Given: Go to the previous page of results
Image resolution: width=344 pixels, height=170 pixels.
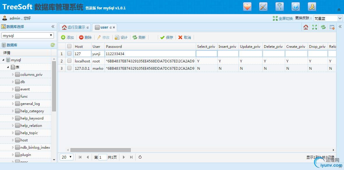Looking at the screenshot, I should [x=88, y=157].
